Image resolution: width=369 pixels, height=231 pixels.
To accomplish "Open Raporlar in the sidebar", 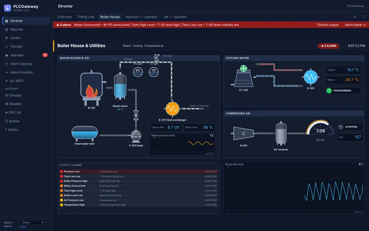I will coord(27,30).
